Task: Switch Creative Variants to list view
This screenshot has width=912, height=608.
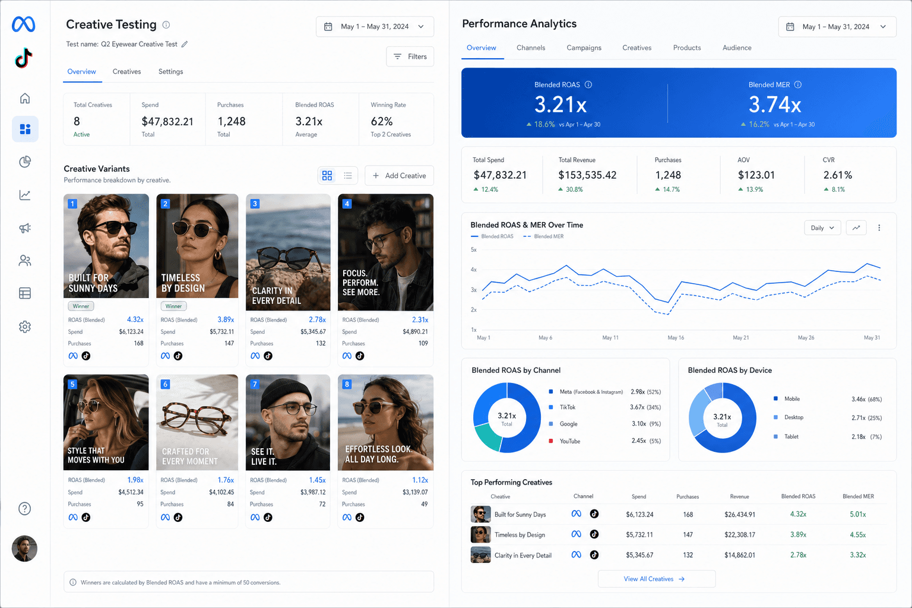Action: click(x=348, y=176)
